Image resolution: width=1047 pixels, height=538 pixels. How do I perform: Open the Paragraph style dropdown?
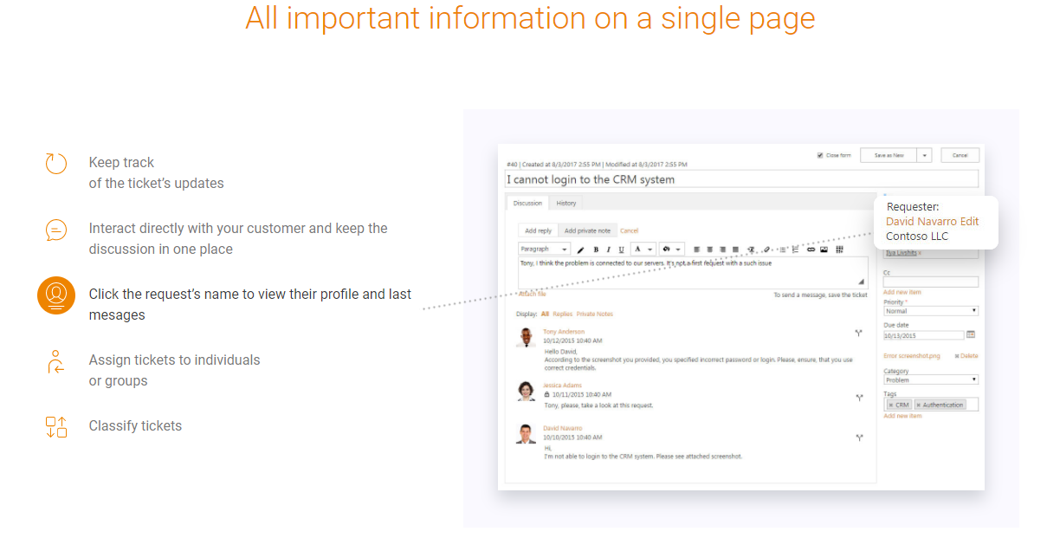point(544,250)
